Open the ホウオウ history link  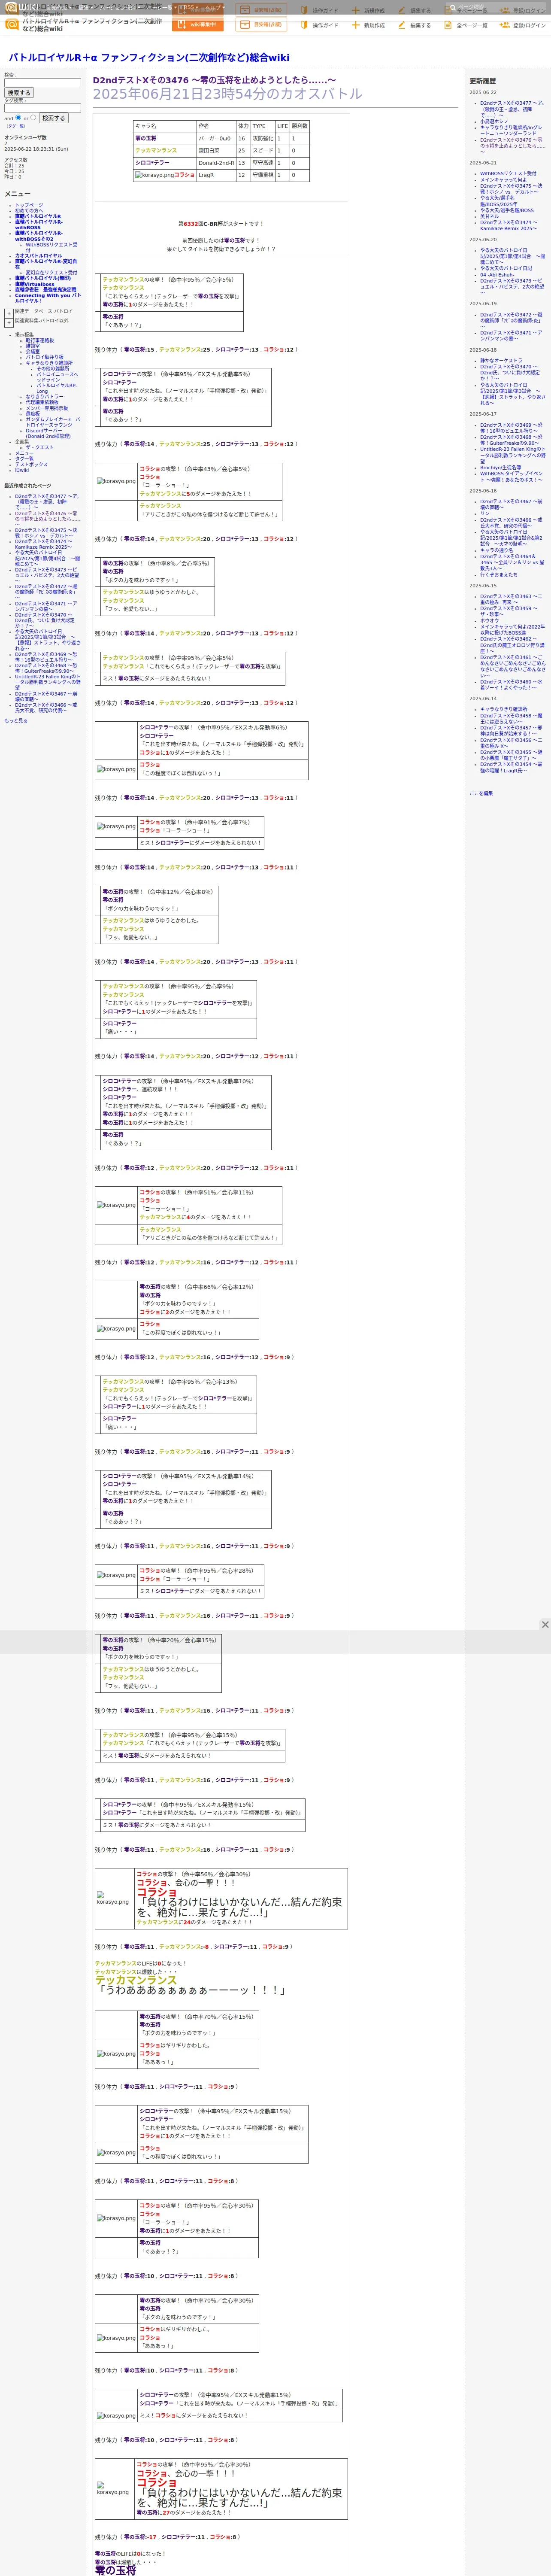click(489, 620)
